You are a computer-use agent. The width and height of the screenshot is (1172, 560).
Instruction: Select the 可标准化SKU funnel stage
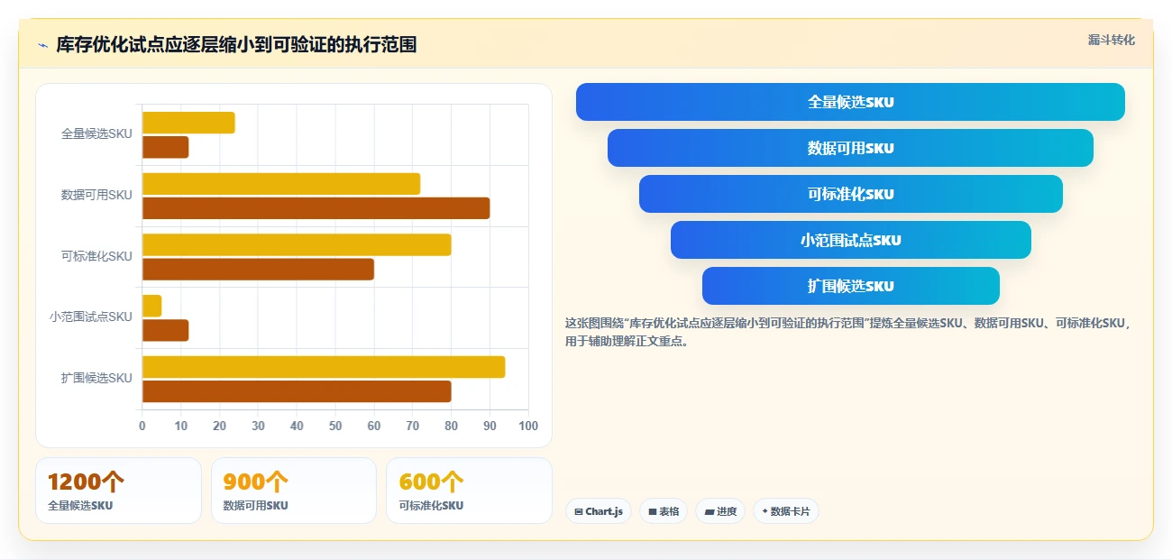850,194
